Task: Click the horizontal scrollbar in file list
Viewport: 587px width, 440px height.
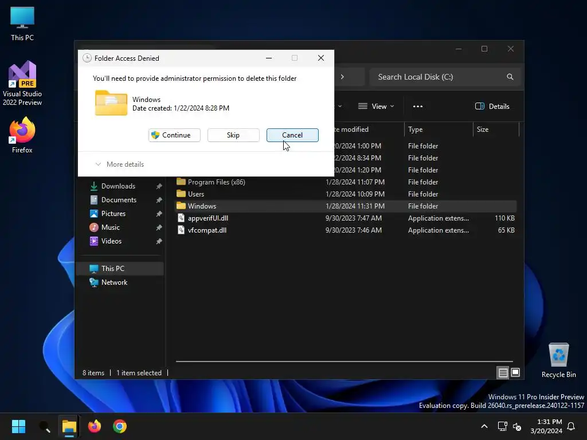Action: point(344,362)
